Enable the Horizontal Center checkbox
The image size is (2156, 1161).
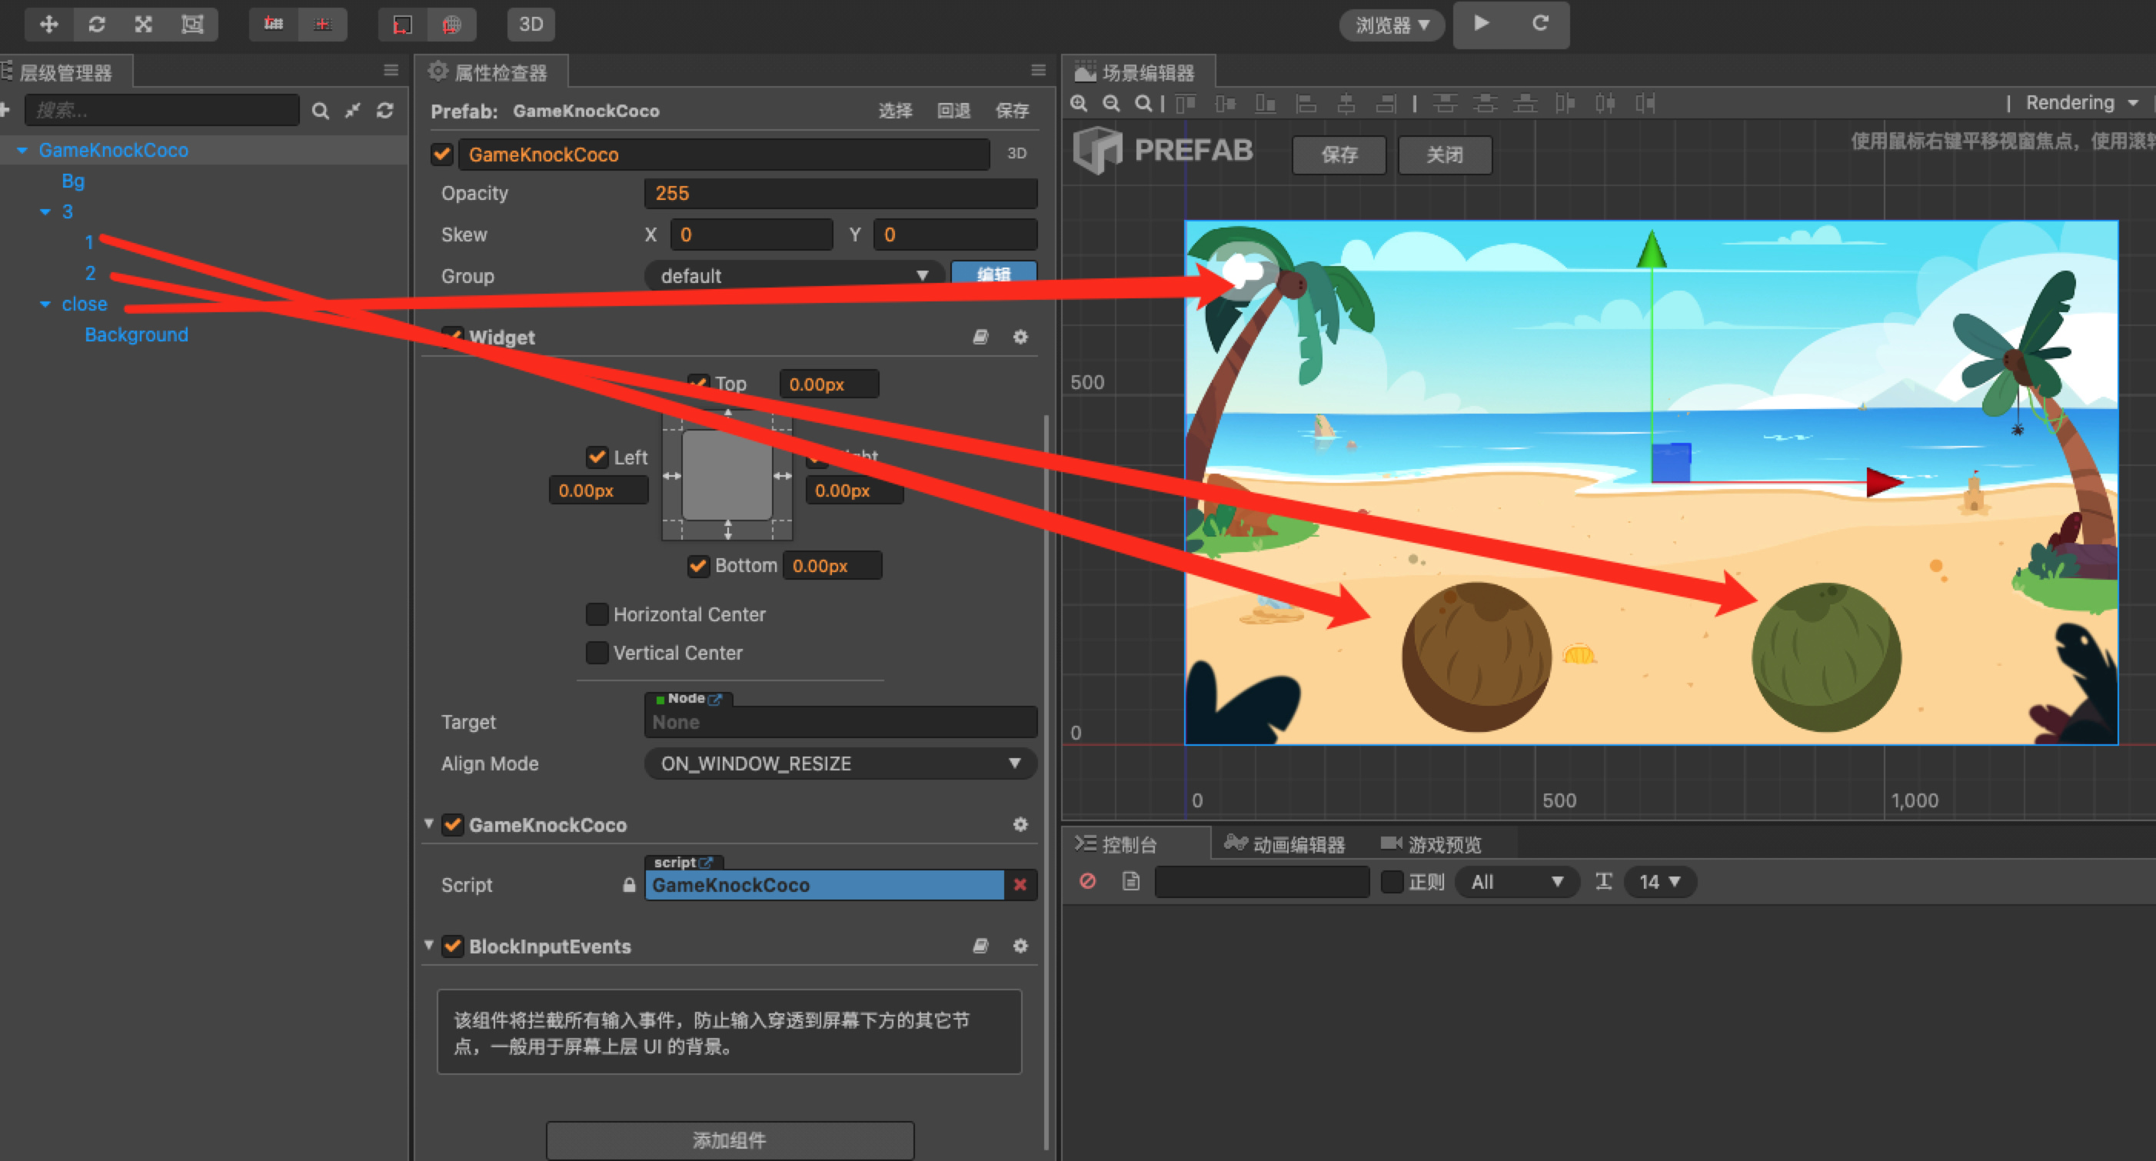597,614
